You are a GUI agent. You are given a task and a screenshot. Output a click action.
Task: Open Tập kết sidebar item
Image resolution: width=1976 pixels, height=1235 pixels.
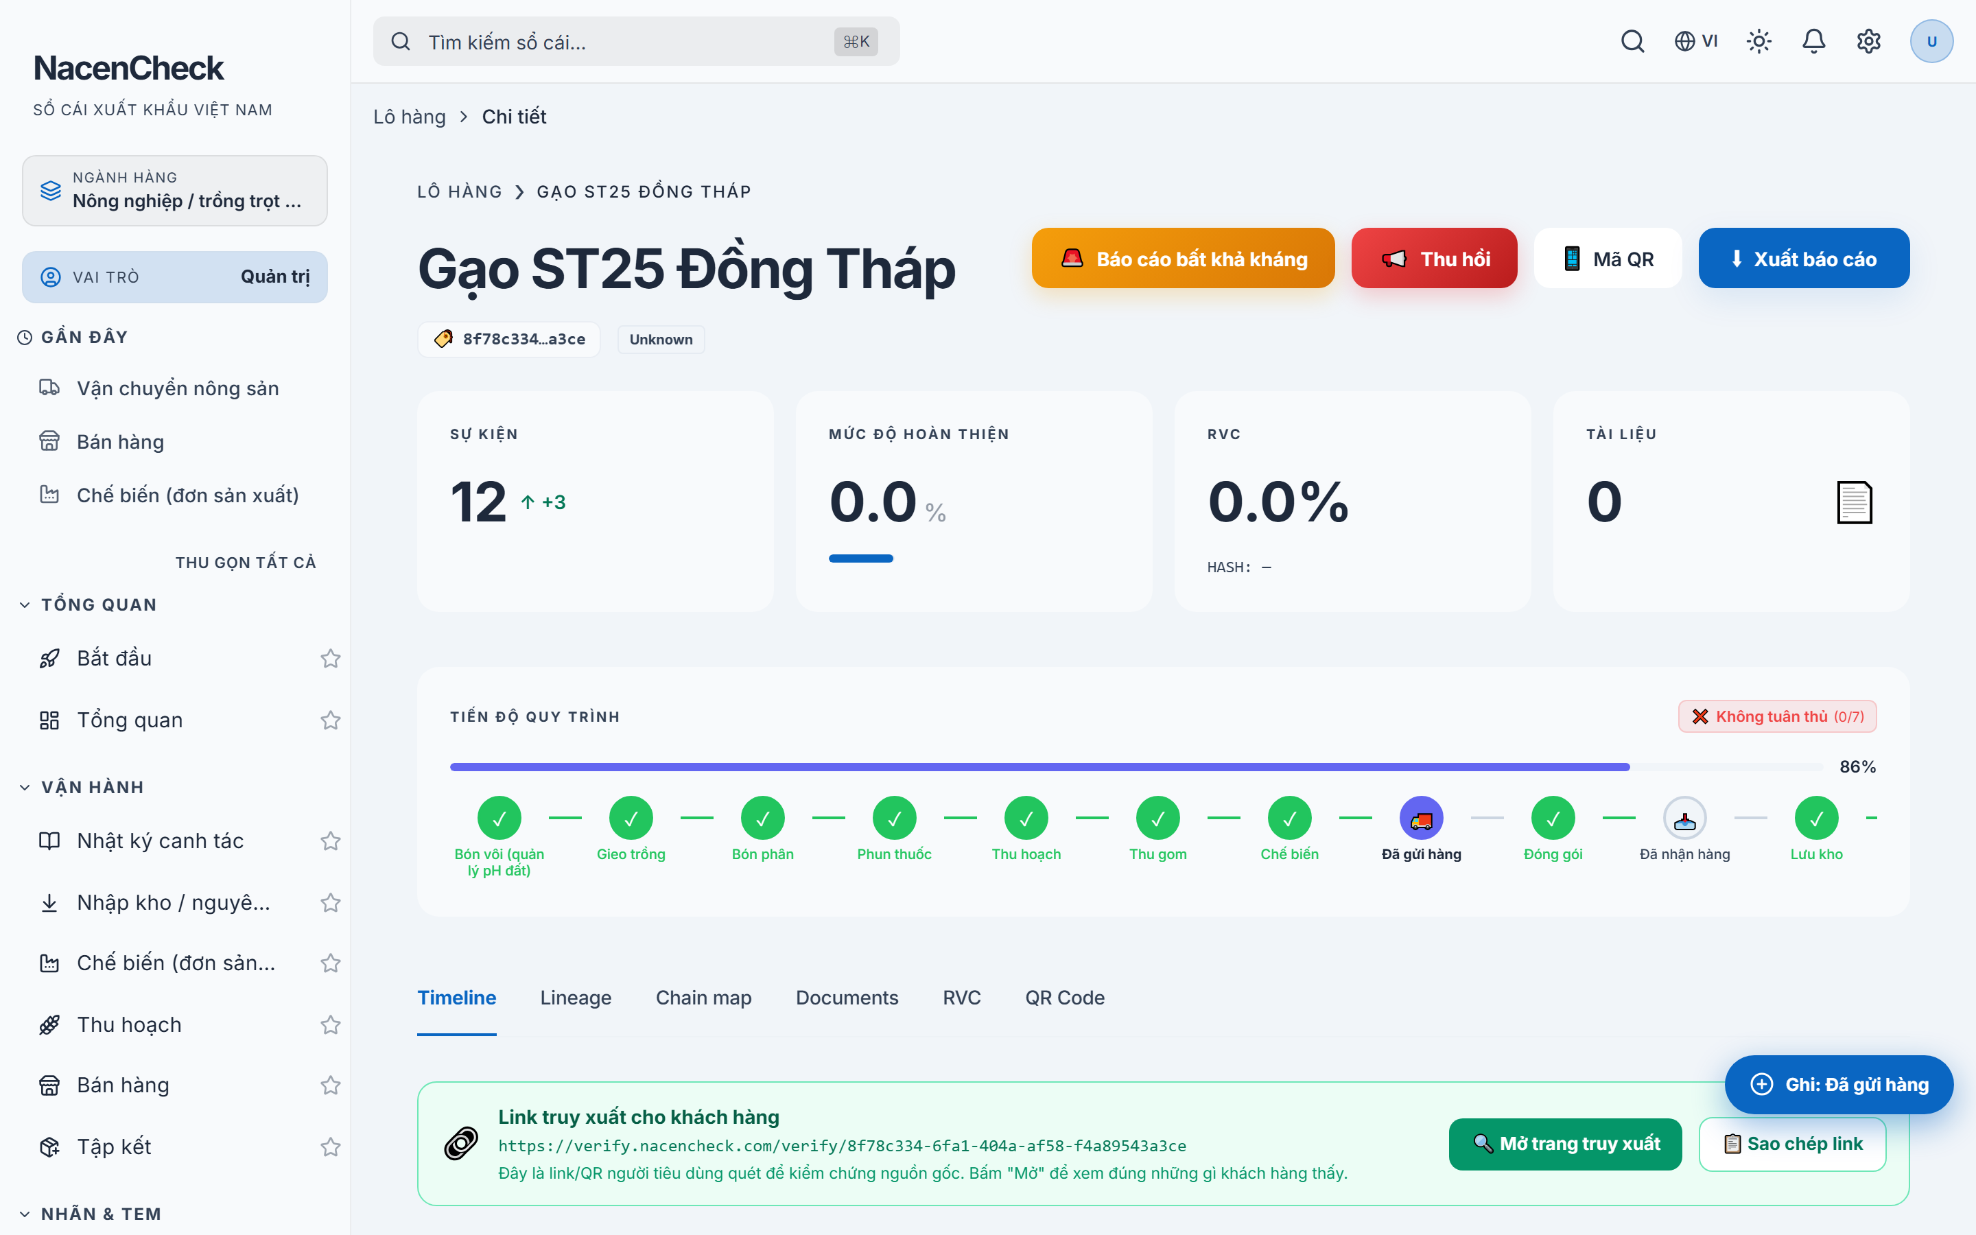[115, 1146]
